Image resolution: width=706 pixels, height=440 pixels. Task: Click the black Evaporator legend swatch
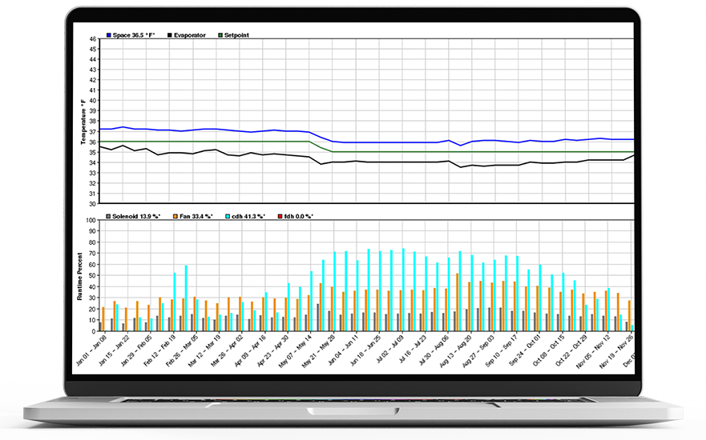(170, 35)
